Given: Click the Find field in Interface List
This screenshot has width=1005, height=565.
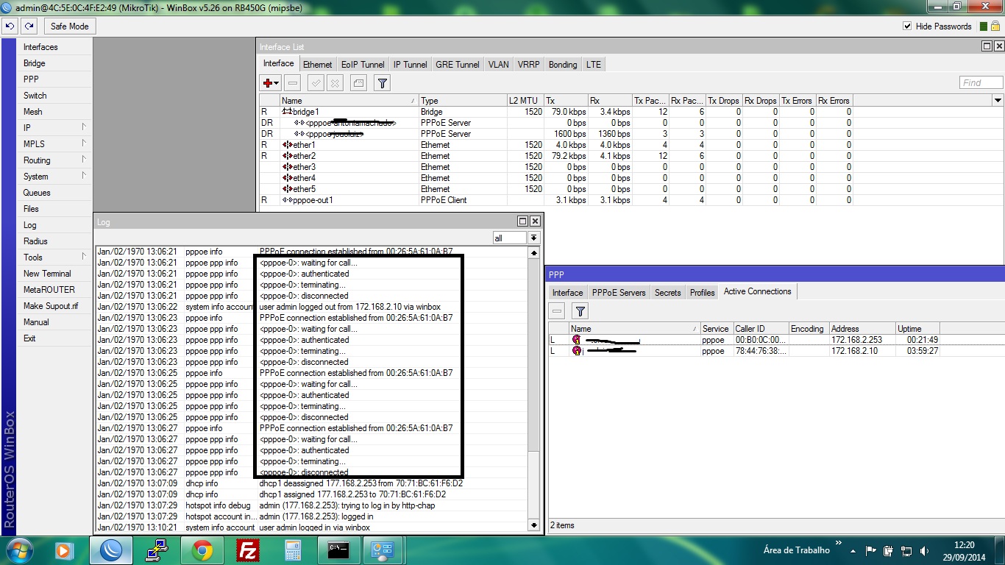Looking at the screenshot, I should [x=981, y=83].
